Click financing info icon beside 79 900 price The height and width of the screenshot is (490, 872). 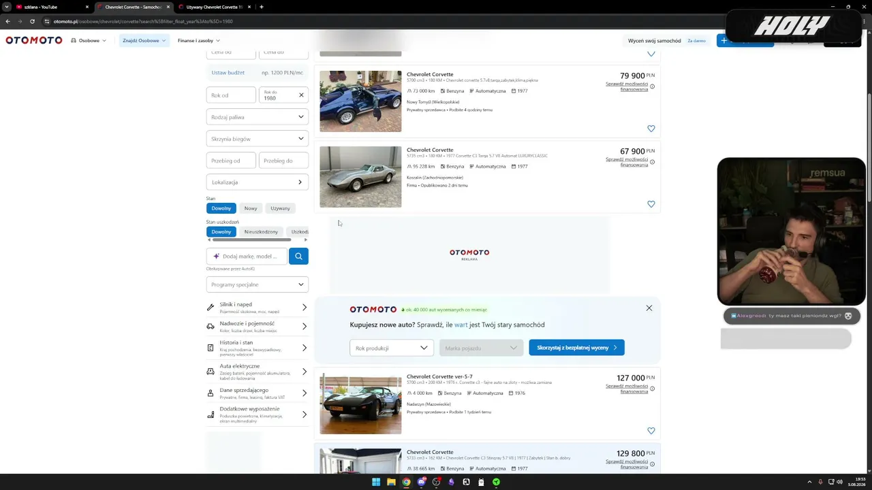coord(652,86)
